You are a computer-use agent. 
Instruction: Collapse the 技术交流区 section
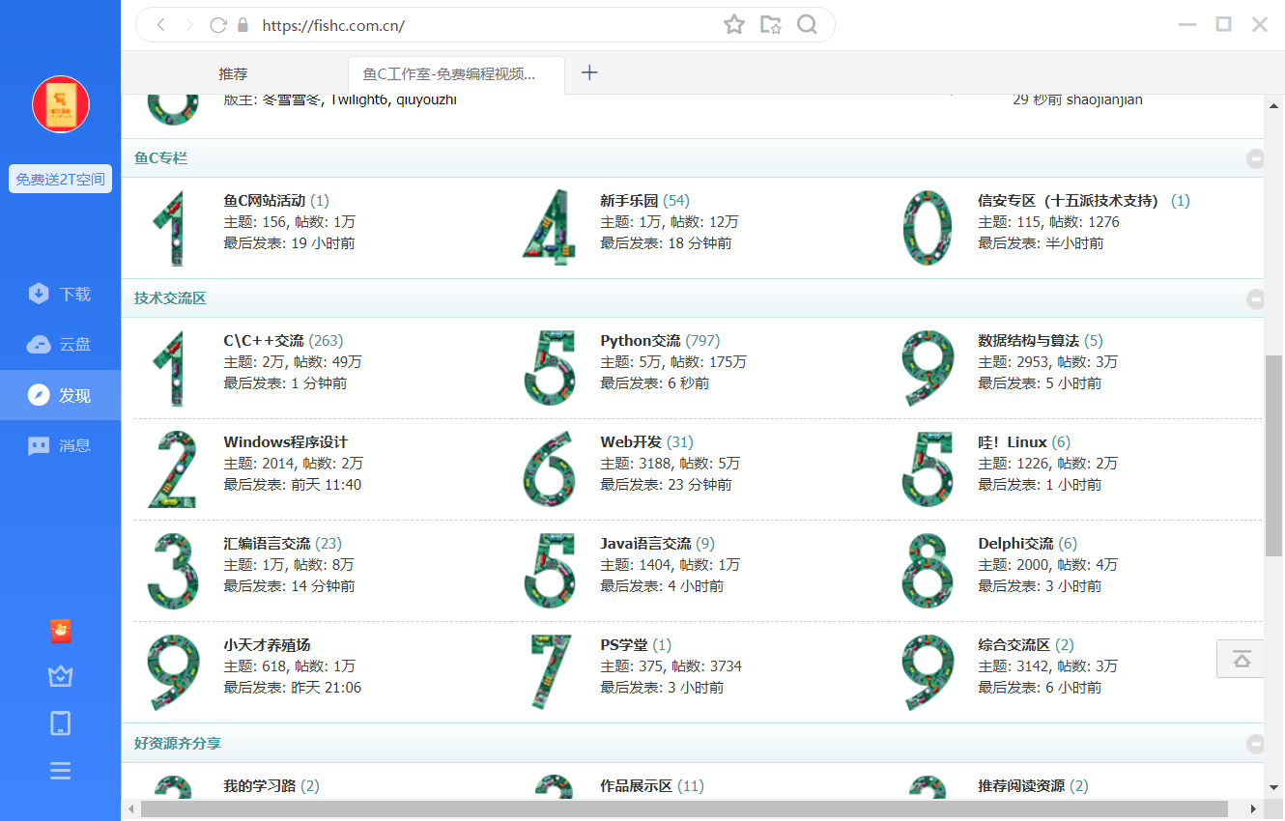coord(1255,299)
